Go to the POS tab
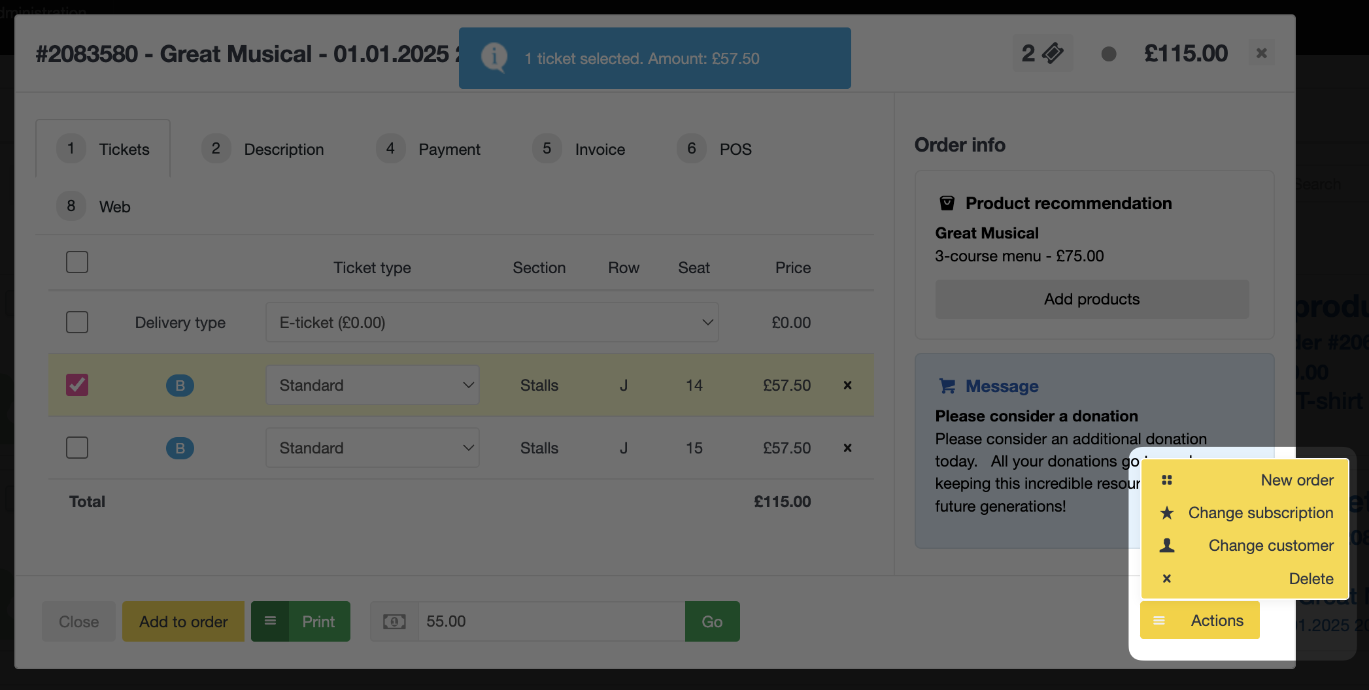The width and height of the screenshot is (1369, 690). pos(715,149)
